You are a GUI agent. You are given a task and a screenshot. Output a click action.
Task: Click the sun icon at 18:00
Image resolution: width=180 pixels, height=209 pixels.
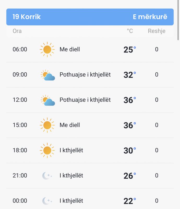point(47,150)
